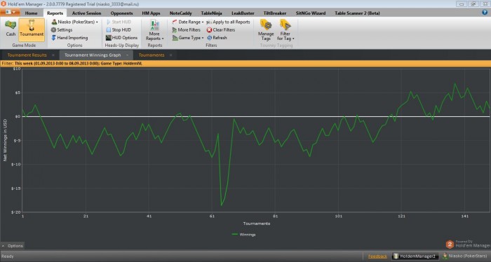The image size is (491, 262).
Task: Expand the Options panel below the graph
Action: 13,246
